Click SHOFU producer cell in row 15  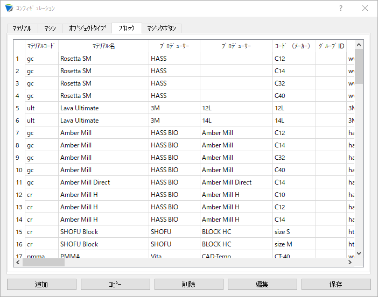(x=174, y=232)
